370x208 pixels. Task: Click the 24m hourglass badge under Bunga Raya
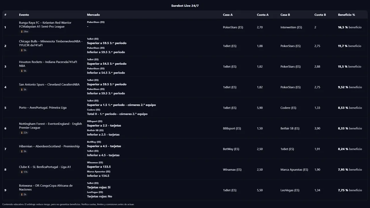coord(24,31)
